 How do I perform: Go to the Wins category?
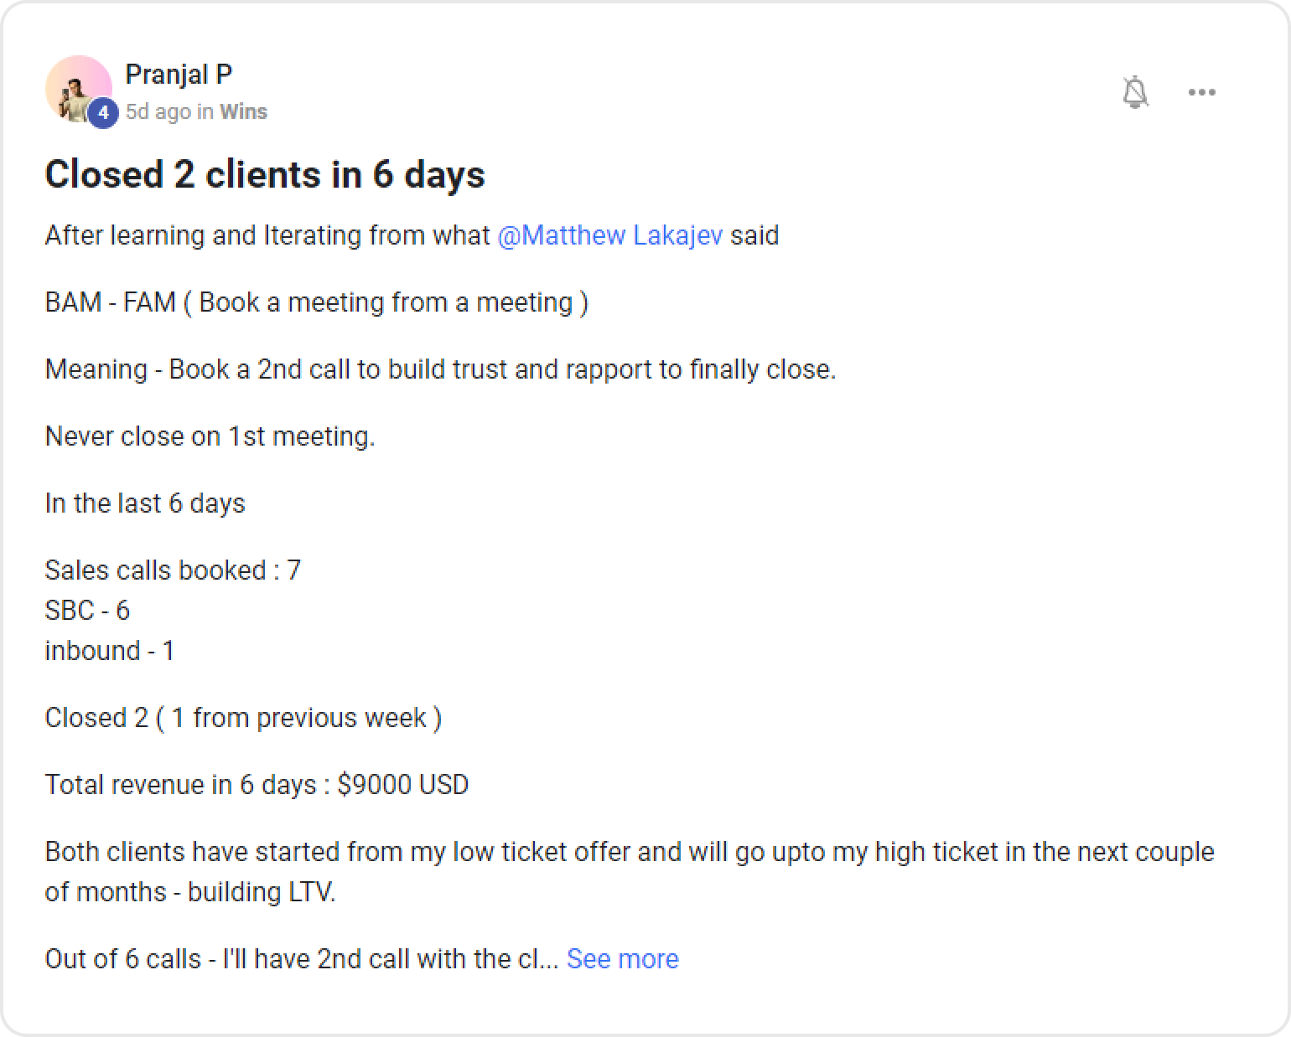pos(243,111)
